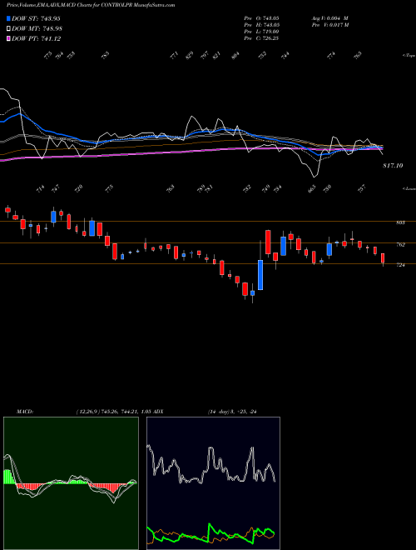
Task: Select the 'DOW PT: 741.12' legend text
Action: tap(36, 38)
